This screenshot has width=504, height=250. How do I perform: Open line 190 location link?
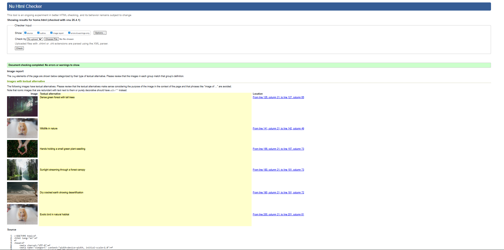coord(278,192)
